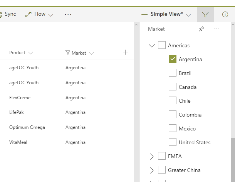235x182 pixels.
Task: Tick the Americas region checkbox
Action: (162, 45)
